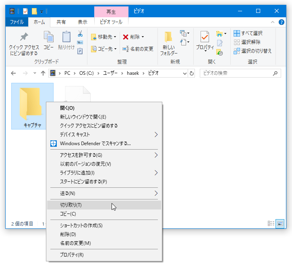
Task: Click the Refresh button beside address bar
Action: tap(191, 73)
